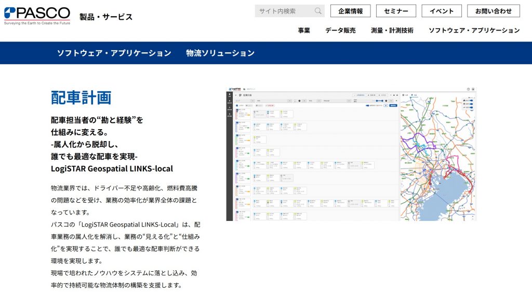Open the 事業 menu
532x293 pixels.
[x=304, y=30]
